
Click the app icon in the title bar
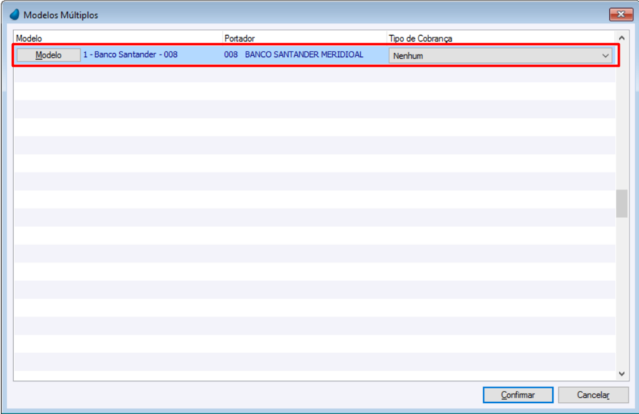(x=15, y=15)
